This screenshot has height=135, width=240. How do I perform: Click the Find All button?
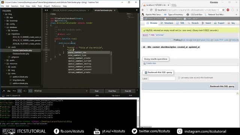128,91
